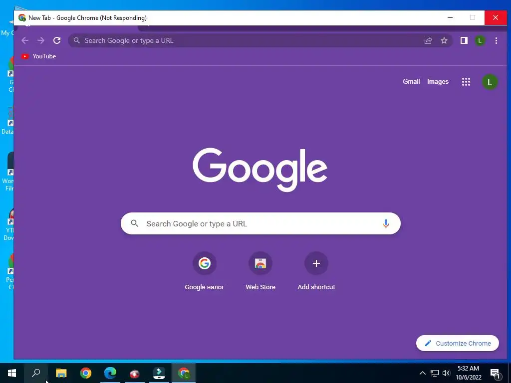Show hidden tray icons with the chevron
511x383 pixels.
tap(422, 373)
